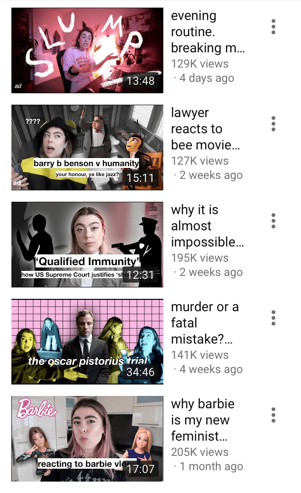Select 'why it is almost impossible...' title
The width and height of the screenshot is (301, 493).
[207, 226]
